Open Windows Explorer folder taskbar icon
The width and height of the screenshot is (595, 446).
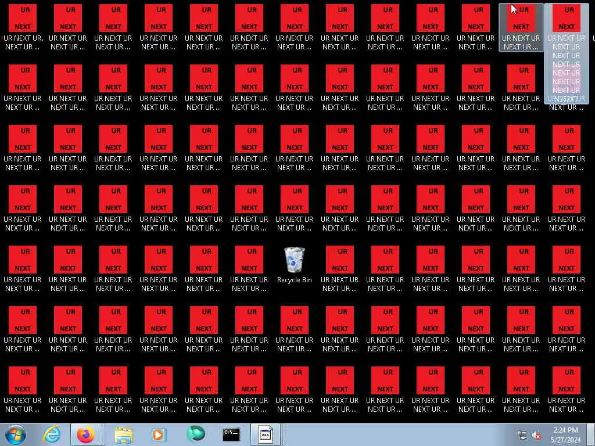point(124,434)
